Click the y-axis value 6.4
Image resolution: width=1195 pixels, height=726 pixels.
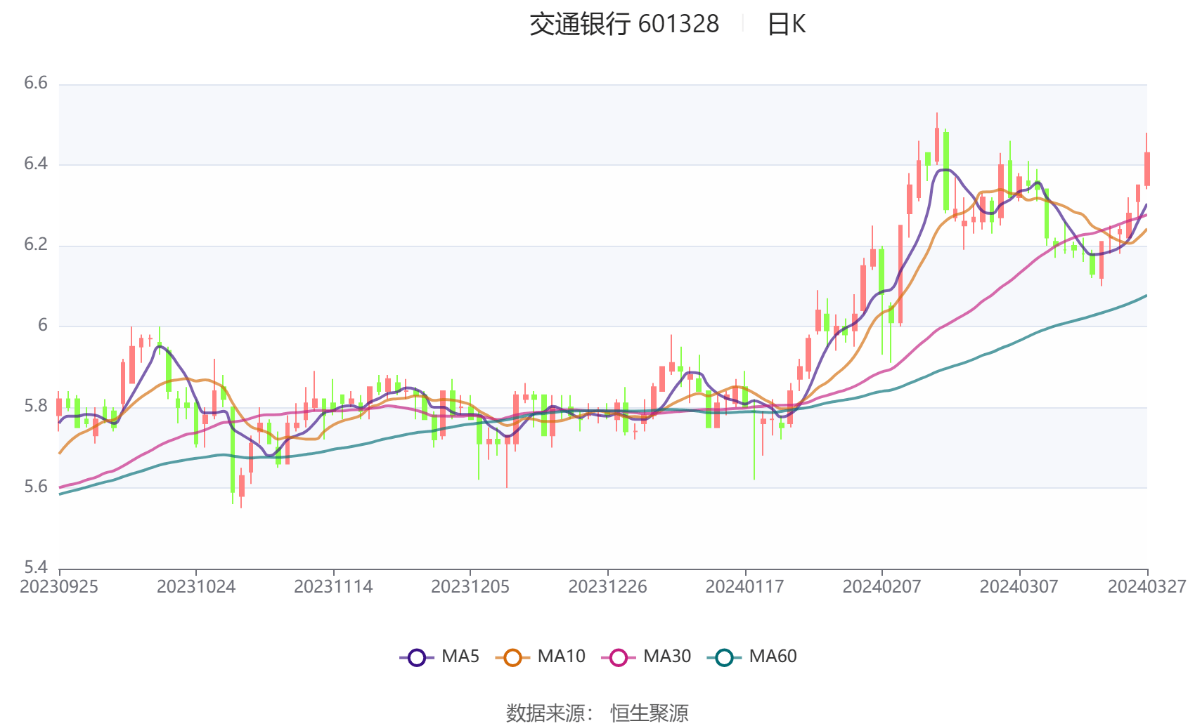point(36,164)
